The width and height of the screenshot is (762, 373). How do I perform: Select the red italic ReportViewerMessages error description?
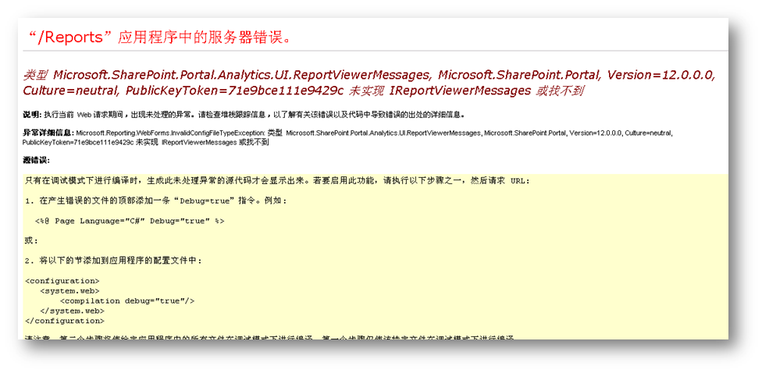click(x=369, y=83)
